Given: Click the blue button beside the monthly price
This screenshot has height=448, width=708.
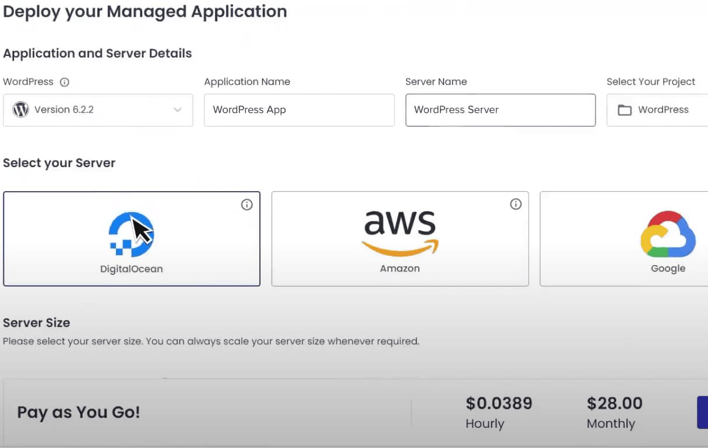Looking at the screenshot, I should 703,412.
